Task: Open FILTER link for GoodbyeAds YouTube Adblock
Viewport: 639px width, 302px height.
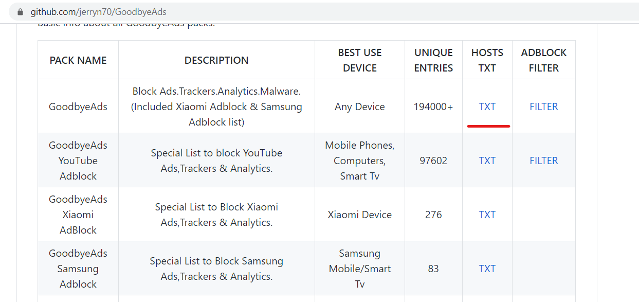Action: point(543,161)
